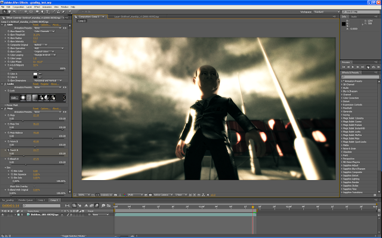Toggle layer 1 video eye switch
The image size is (382, 238).
(x=2, y=215)
